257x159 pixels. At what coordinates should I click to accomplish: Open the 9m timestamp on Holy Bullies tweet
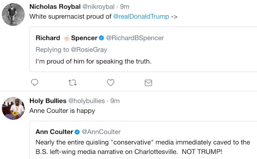pos(115,101)
